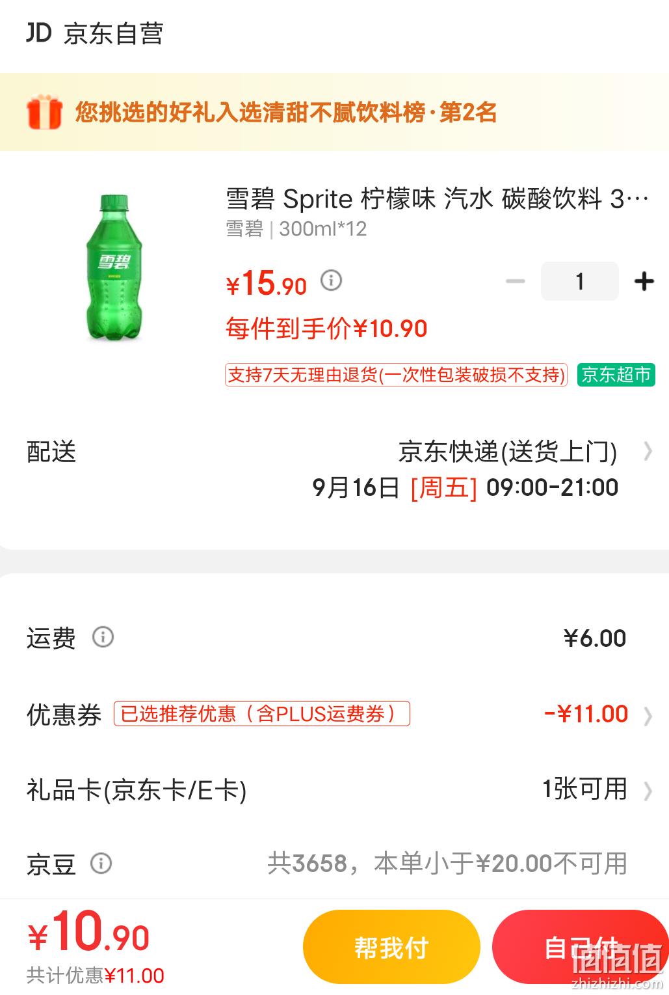Tap the 京东超市 green tag
This screenshot has width=669, height=995.
pos(616,375)
